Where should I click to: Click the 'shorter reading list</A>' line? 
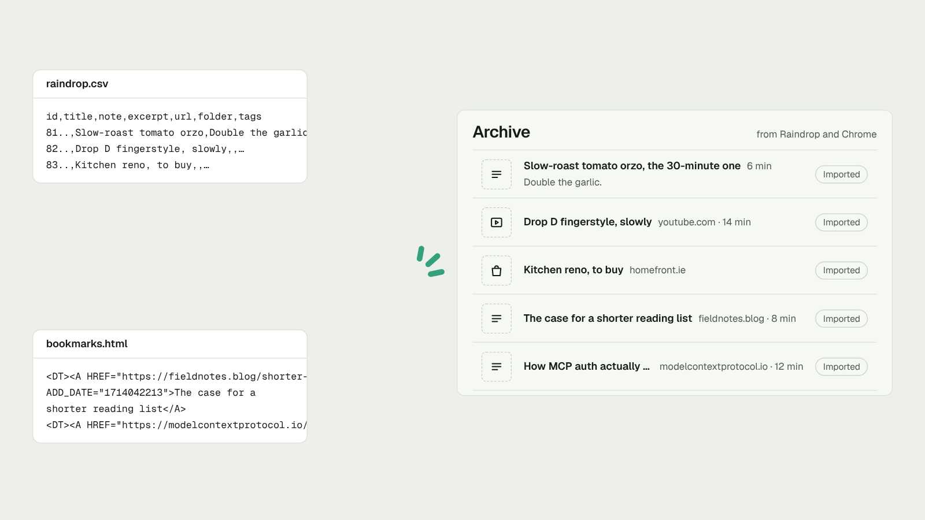(x=116, y=409)
